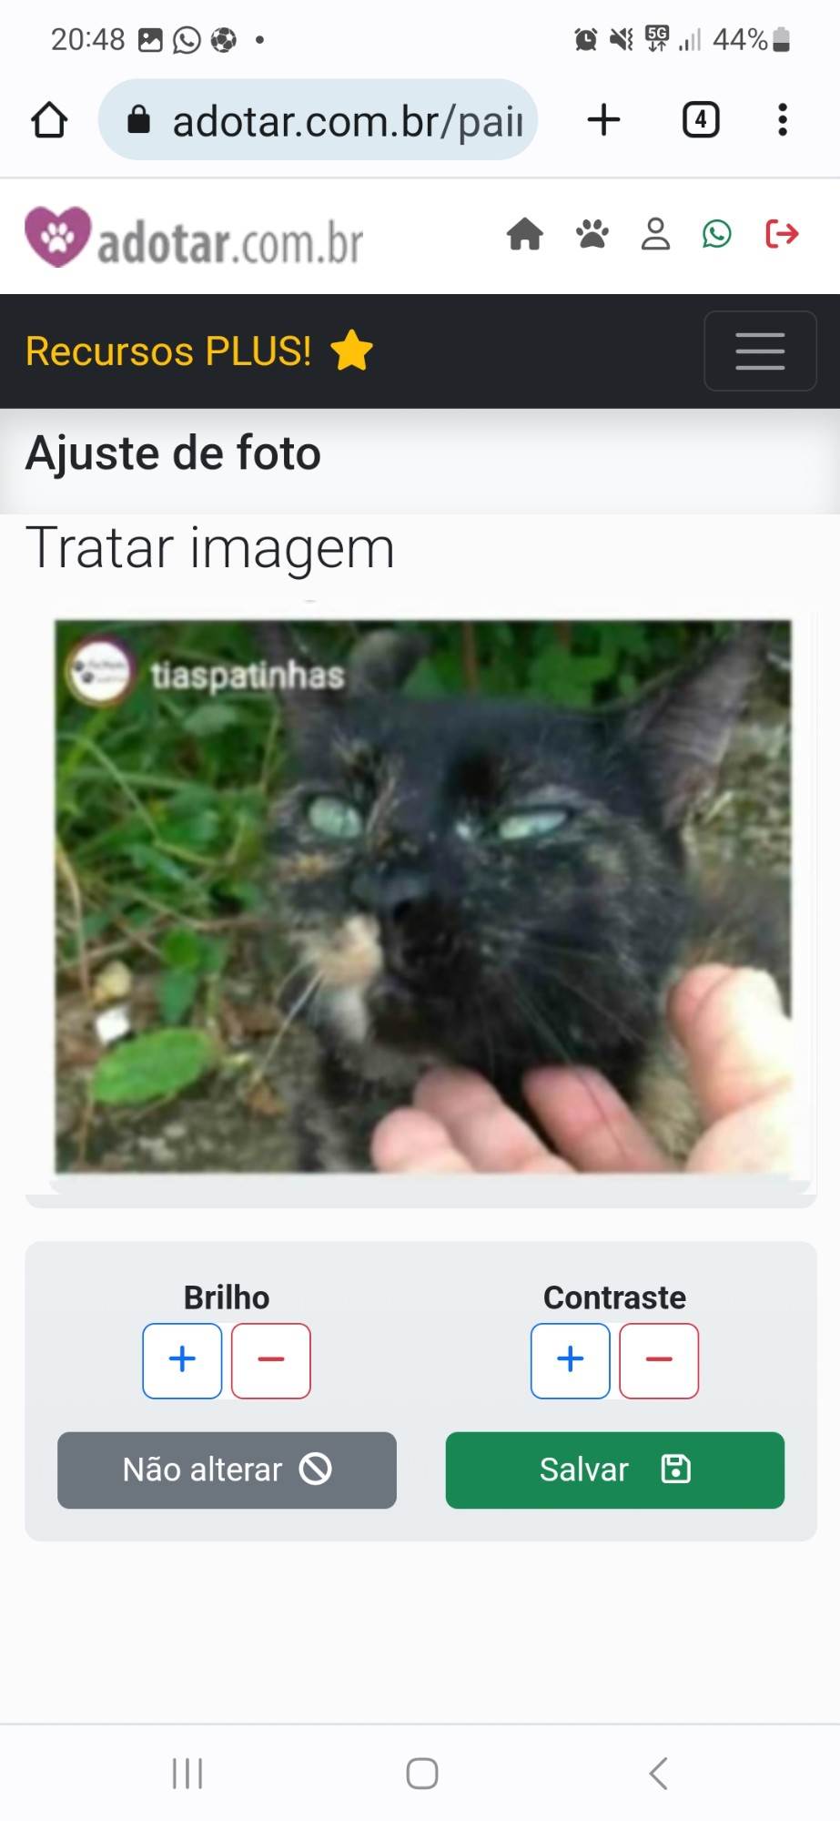Click the cat photo preview
Image resolution: width=840 pixels, height=1821 pixels.
point(422,896)
